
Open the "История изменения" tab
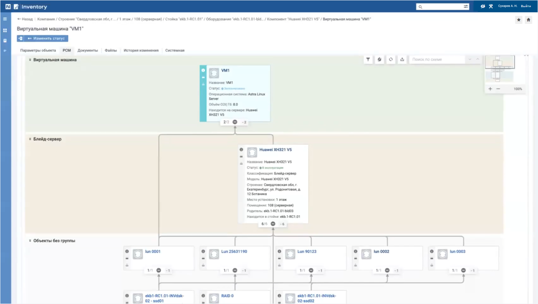(x=141, y=50)
